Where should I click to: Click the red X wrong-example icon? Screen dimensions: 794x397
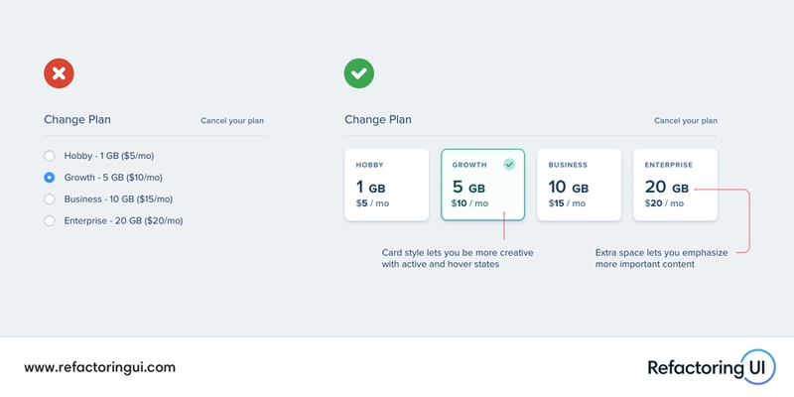59,72
